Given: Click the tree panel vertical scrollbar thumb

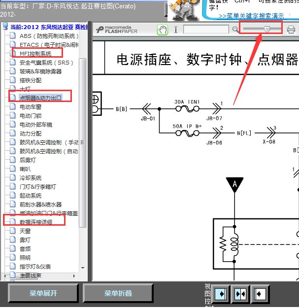Looking at the screenshot, I should coord(83,143).
